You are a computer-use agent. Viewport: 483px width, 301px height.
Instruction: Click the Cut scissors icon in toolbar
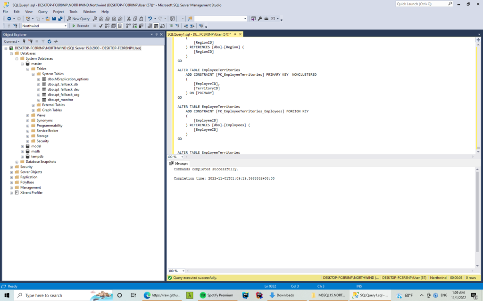[x=129, y=19]
